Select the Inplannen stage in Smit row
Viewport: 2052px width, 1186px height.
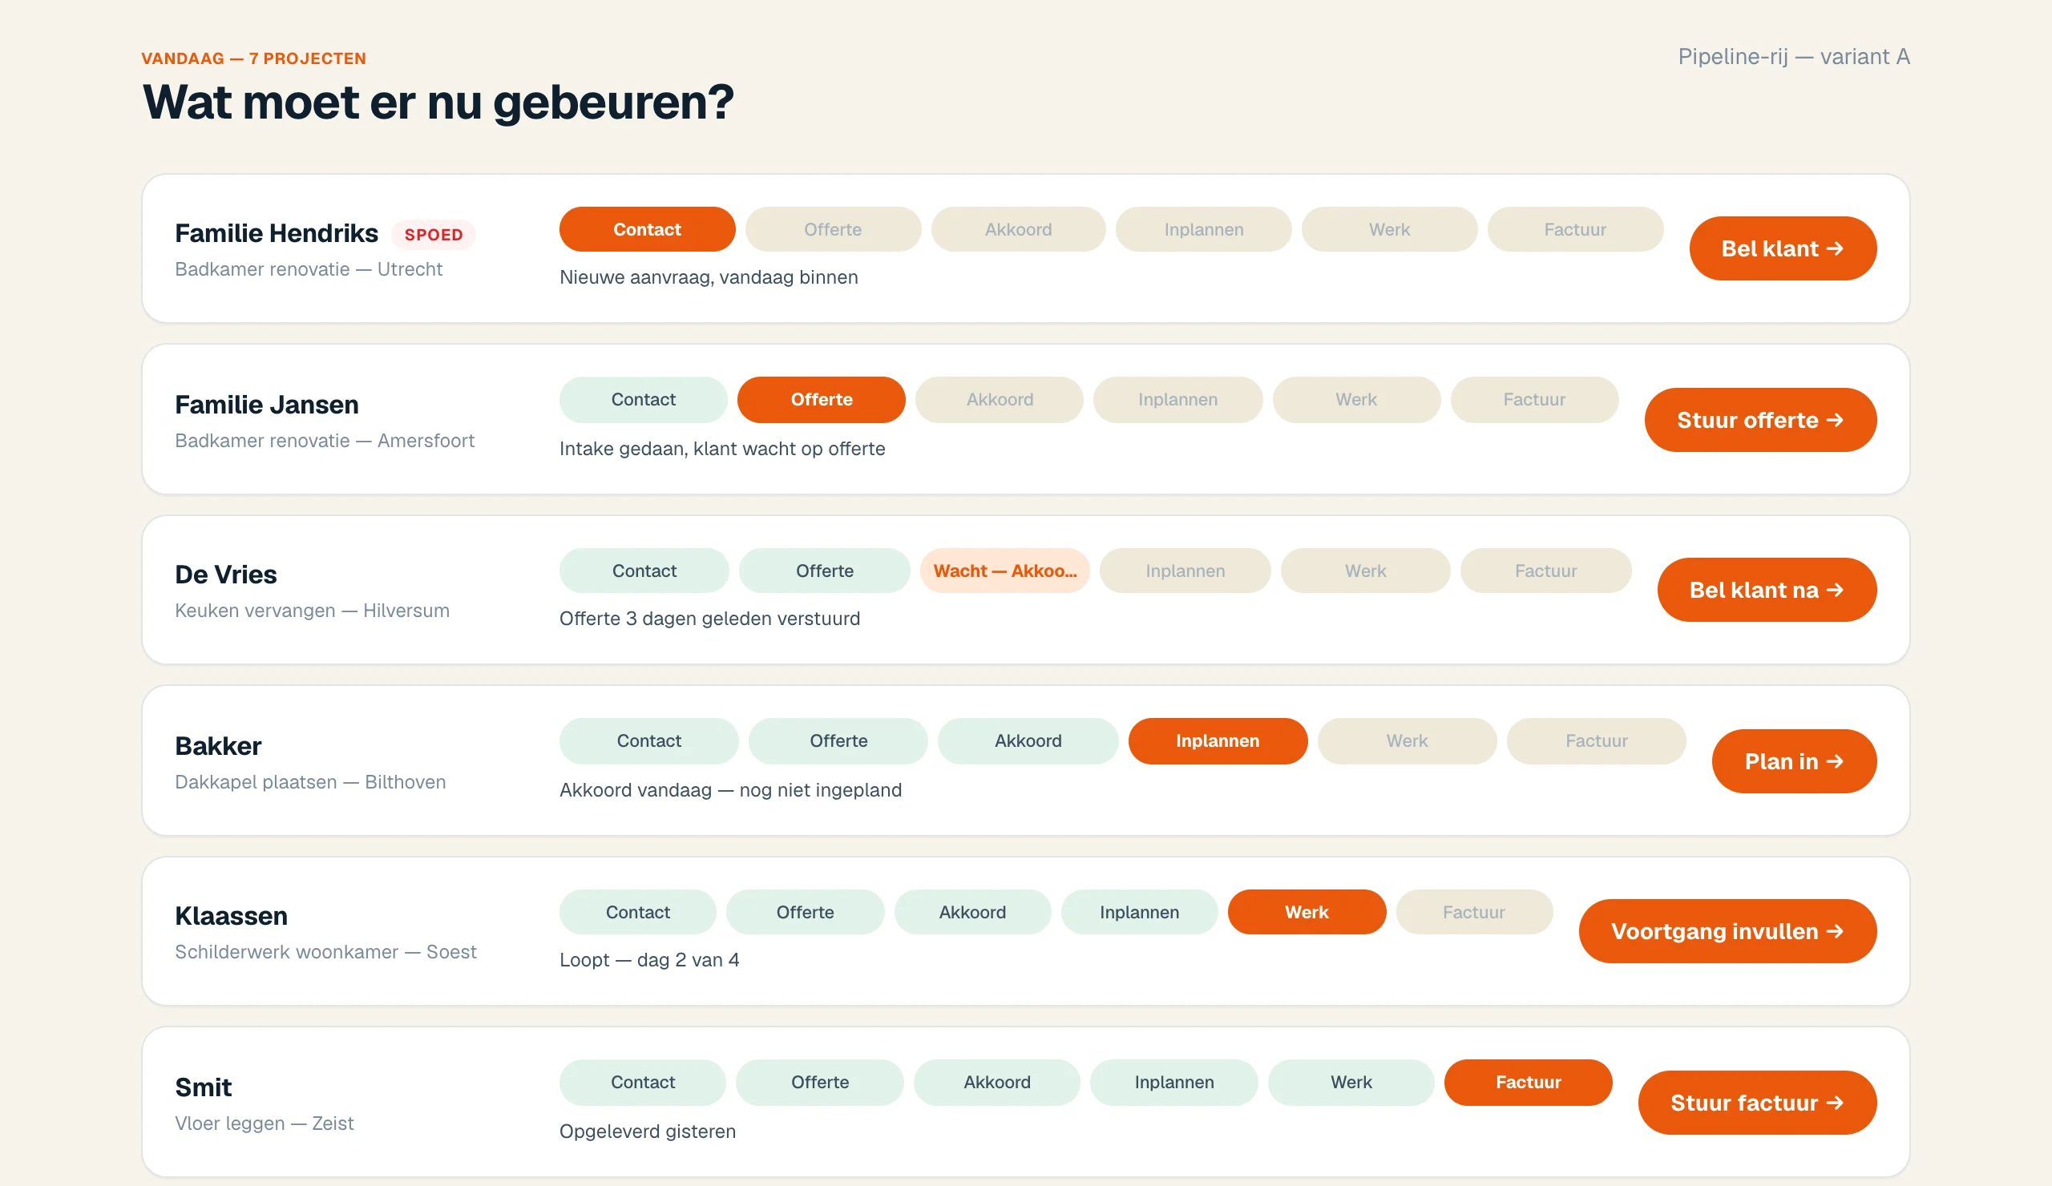(1174, 1082)
